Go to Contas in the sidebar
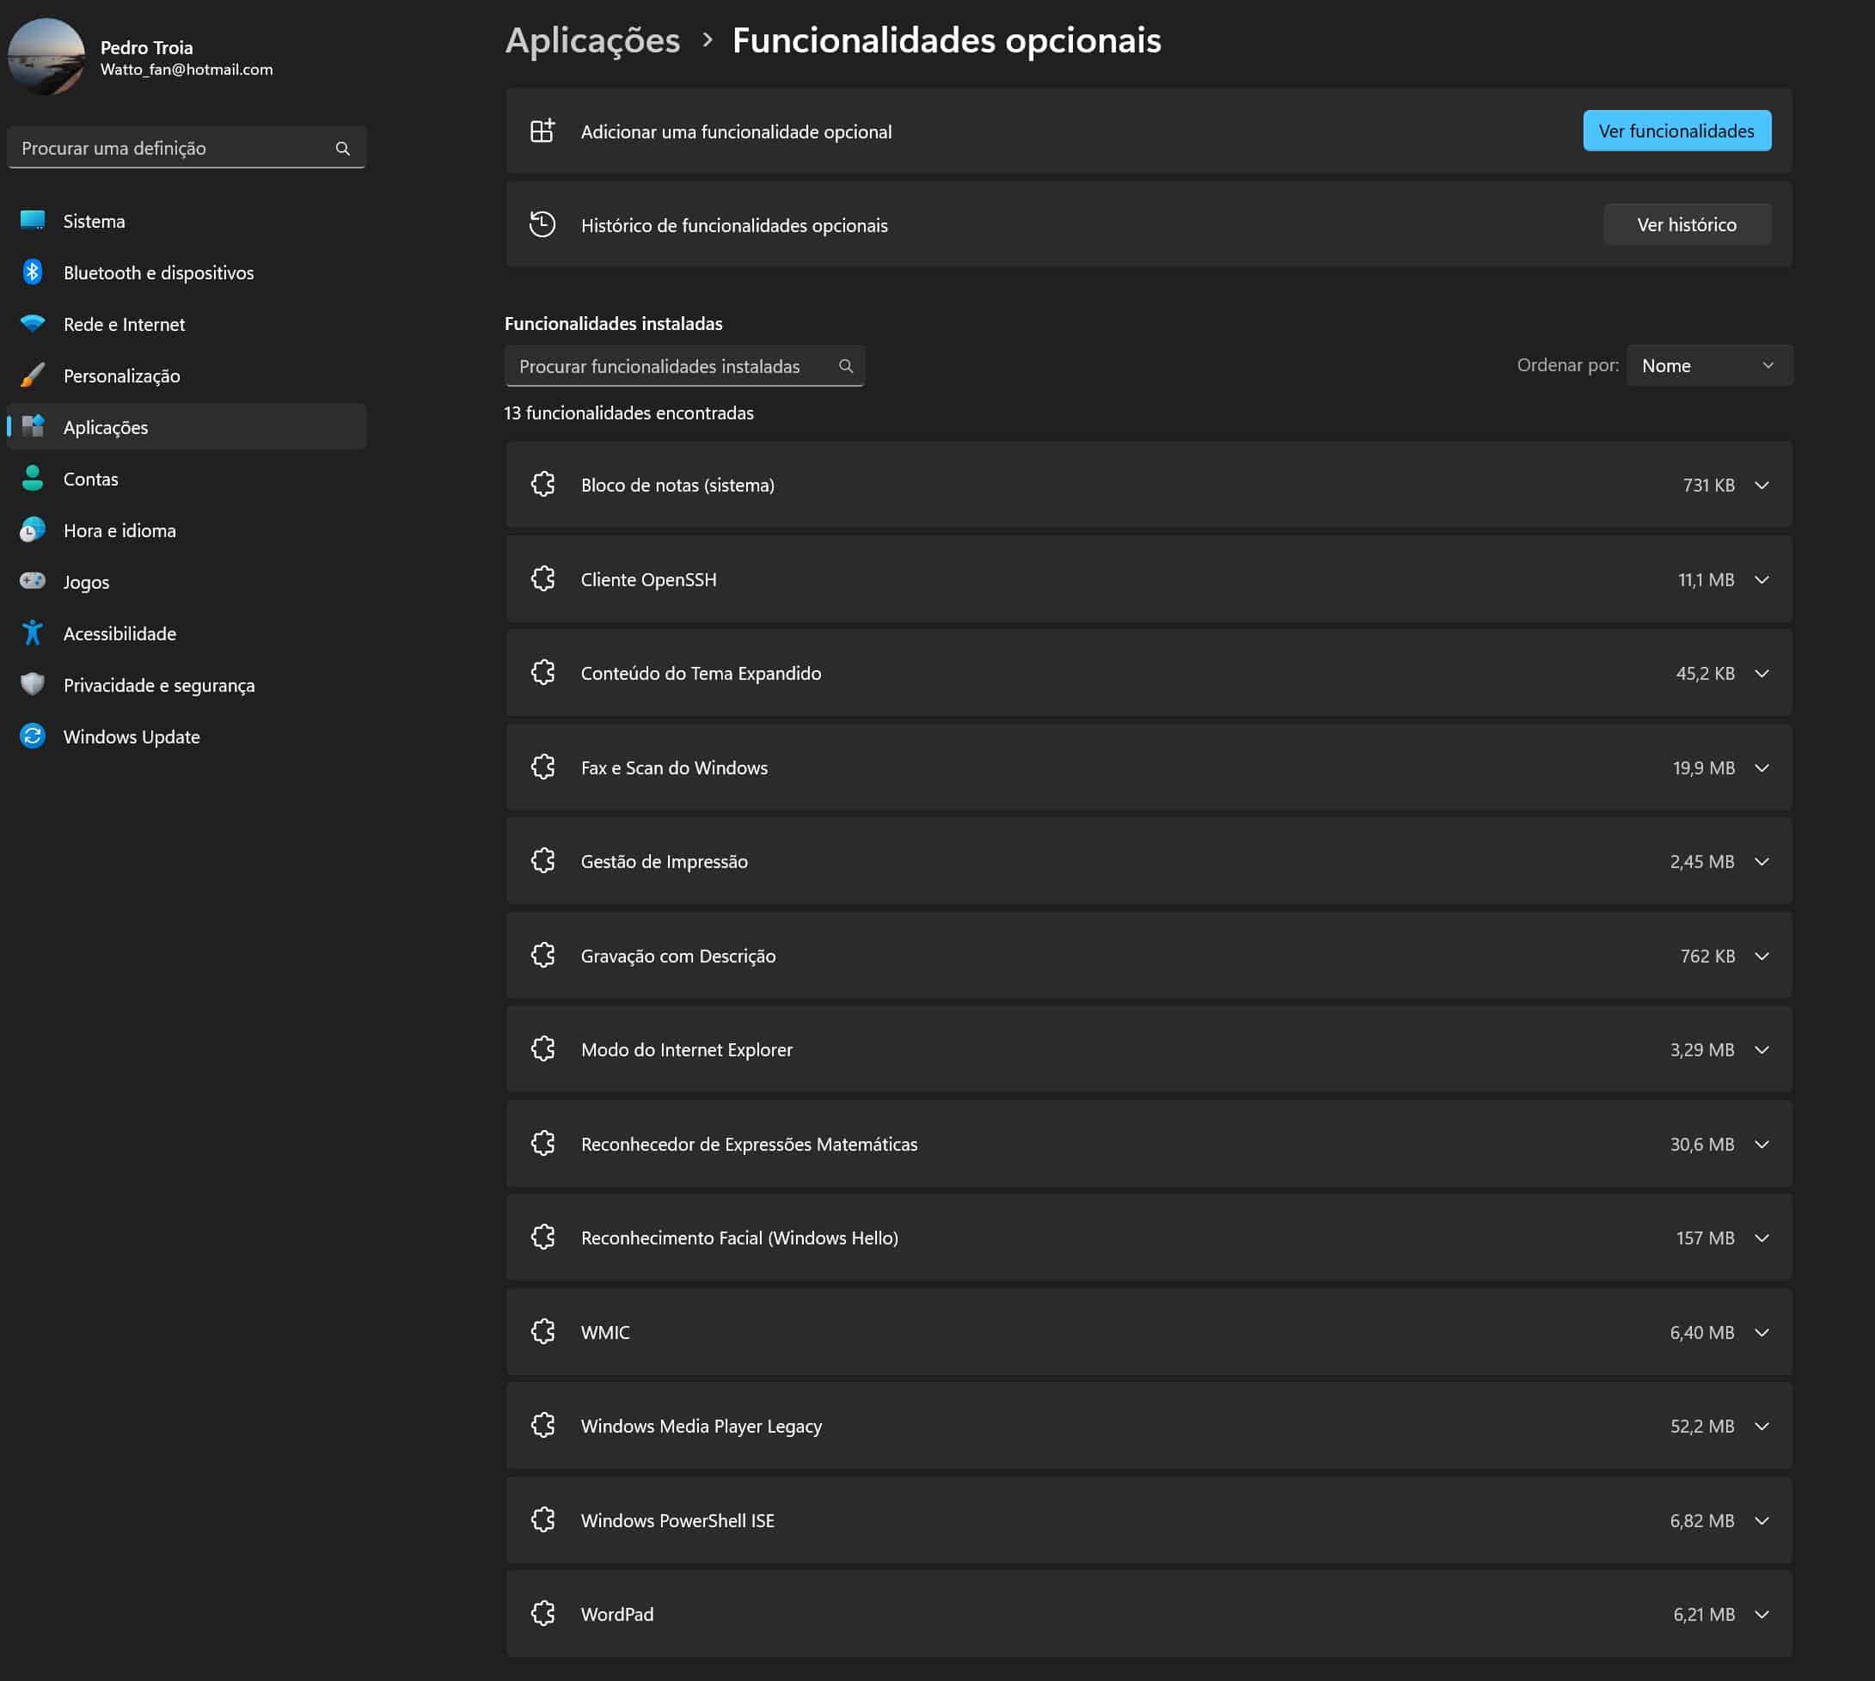 (90, 480)
